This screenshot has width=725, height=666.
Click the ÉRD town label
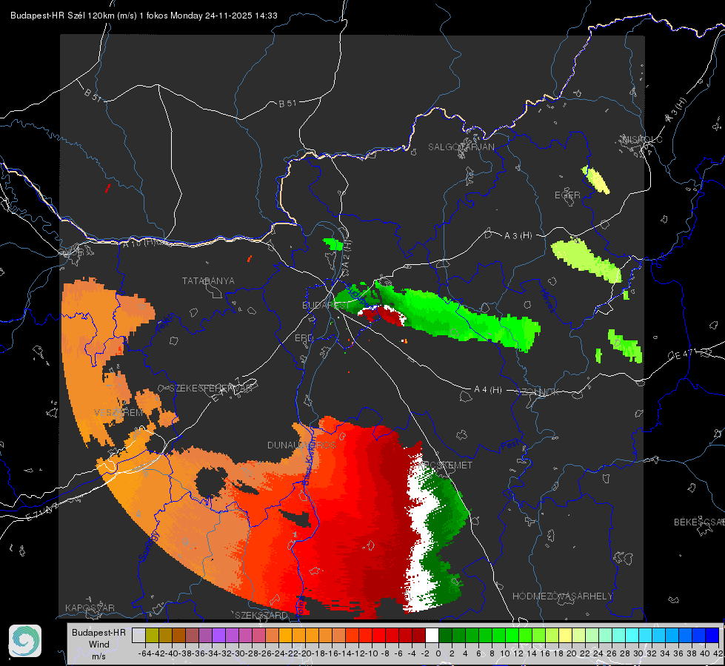pos(304,338)
